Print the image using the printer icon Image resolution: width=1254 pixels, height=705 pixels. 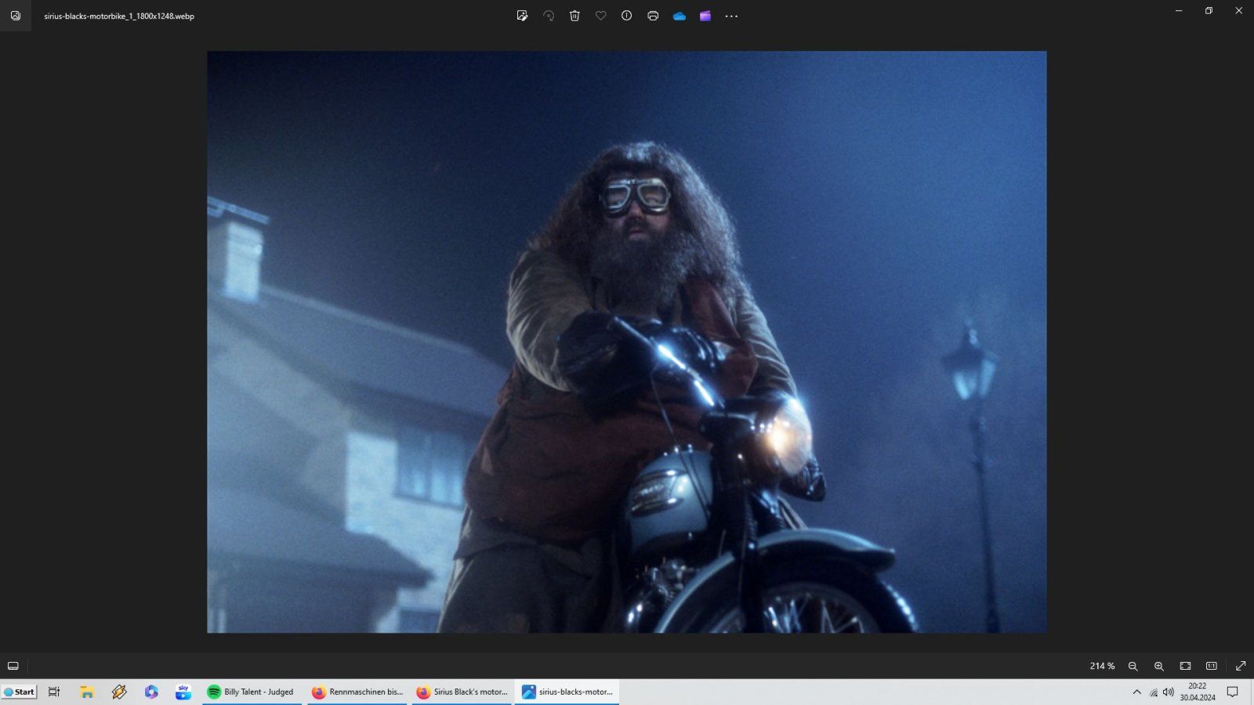[x=653, y=16]
